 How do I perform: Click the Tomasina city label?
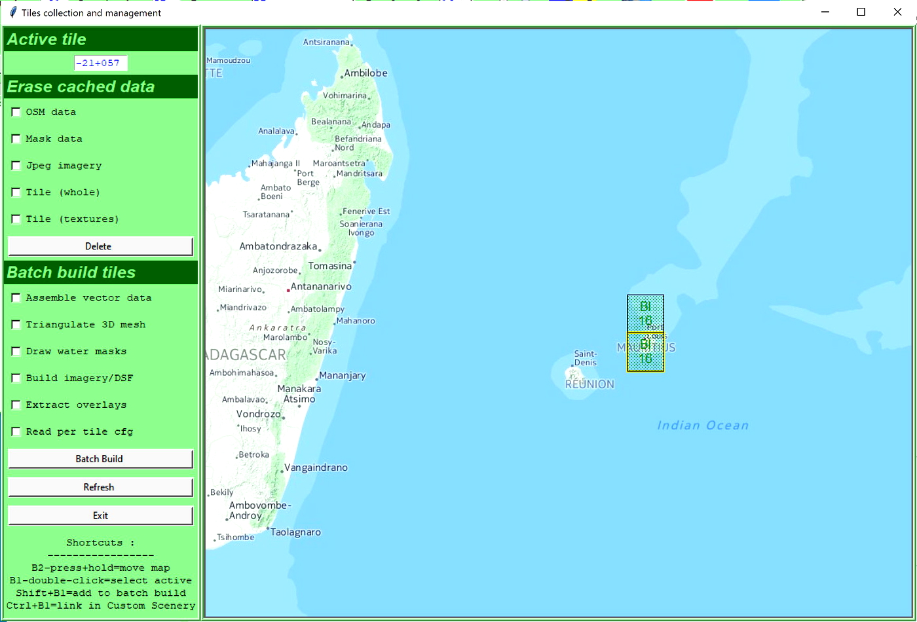pos(330,266)
